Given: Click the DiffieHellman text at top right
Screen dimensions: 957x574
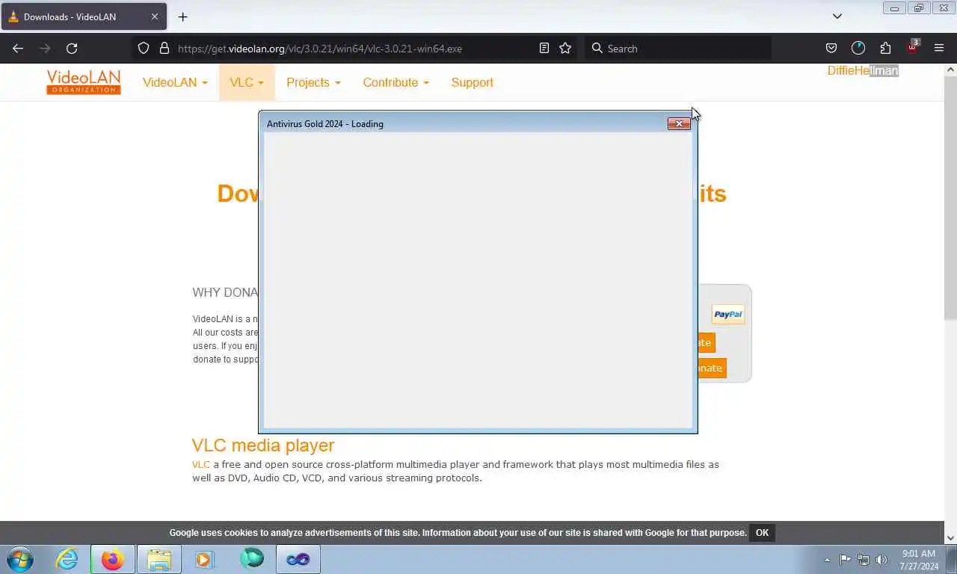Looking at the screenshot, I should (862, 70).
